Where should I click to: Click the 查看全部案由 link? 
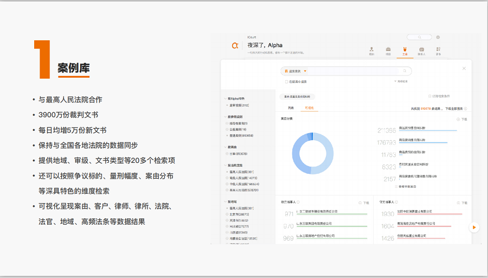pos(407,187)
